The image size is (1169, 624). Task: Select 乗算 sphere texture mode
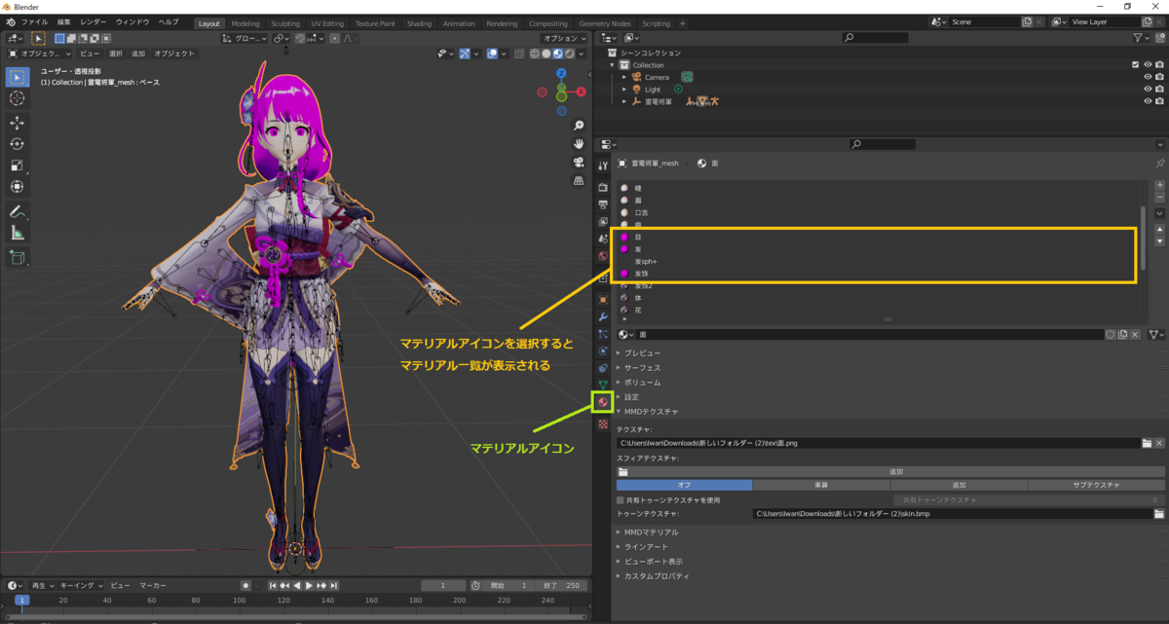point(821,485)
